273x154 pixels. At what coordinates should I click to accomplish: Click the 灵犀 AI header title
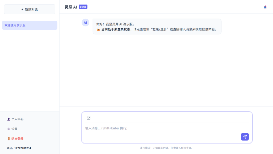(x=71, y=7)
